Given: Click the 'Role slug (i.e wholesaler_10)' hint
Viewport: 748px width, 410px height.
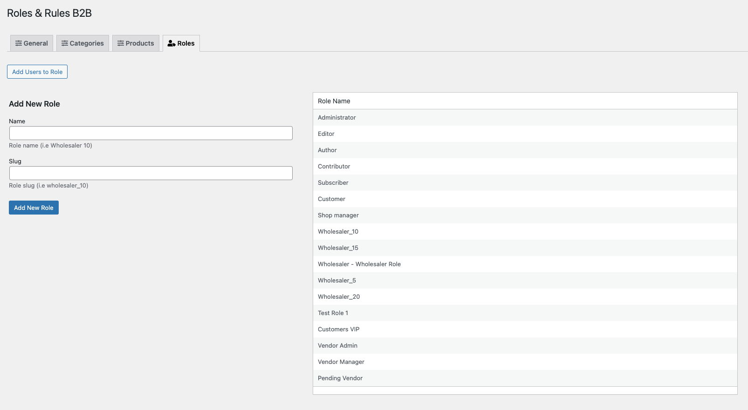Looking at the screenshot, I should point(48,186).
